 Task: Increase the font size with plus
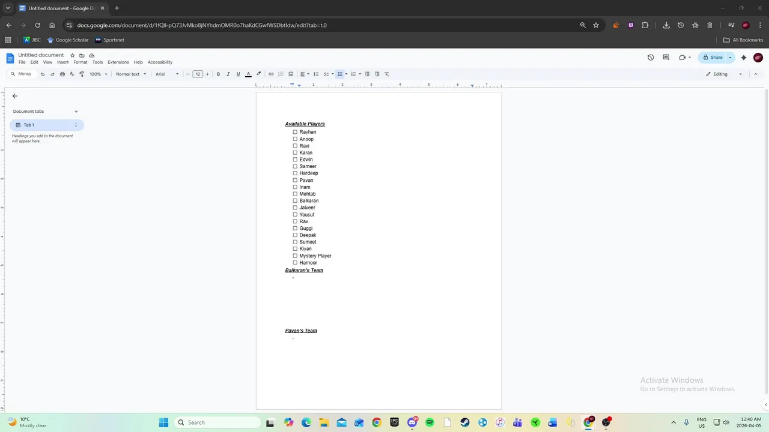pyautogui.click(x=207, y=74)
